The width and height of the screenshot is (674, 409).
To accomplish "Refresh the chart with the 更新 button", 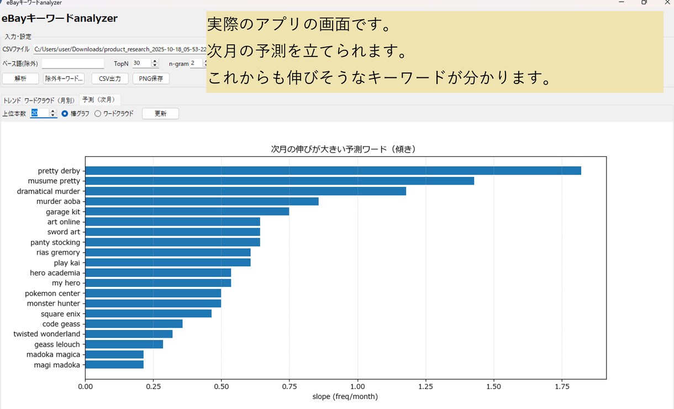I will 160,113.
